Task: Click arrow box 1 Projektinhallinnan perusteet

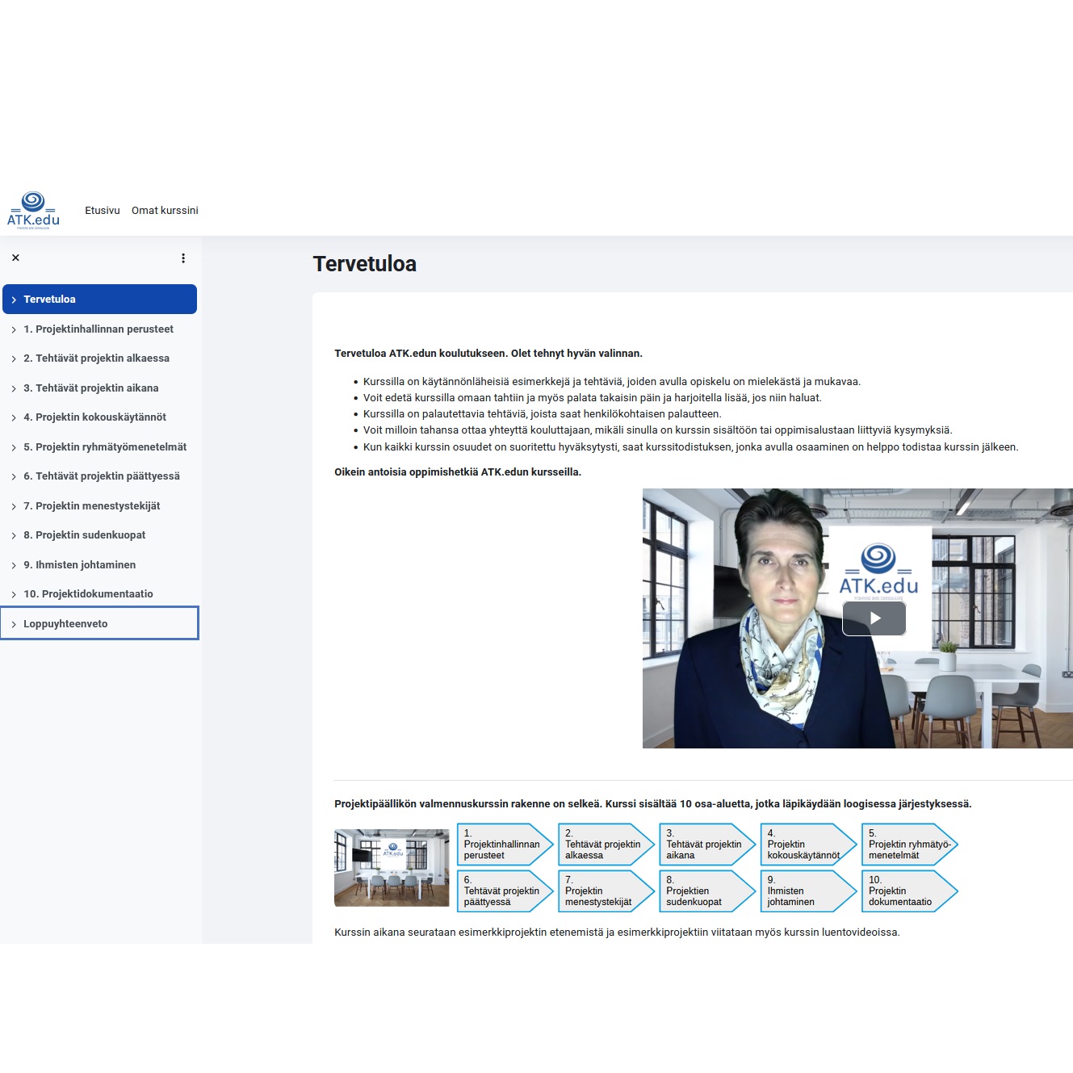Action: (x=502, y=845)
